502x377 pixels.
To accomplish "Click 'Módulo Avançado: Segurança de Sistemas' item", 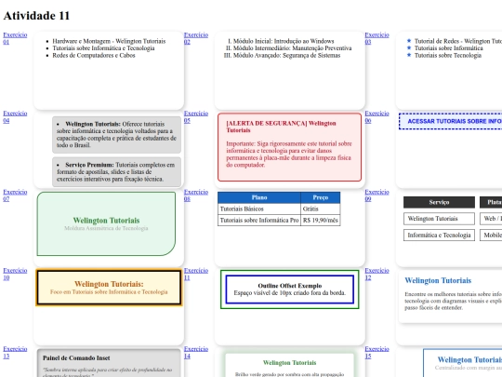I will [x=286, y=55].
